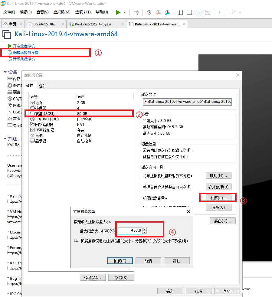The width and height of the screenshot is (272, 297).
Task: Confirm with 扩展(E) button in expand dialog
Action: pyautogui.click(x=120, y=261)
